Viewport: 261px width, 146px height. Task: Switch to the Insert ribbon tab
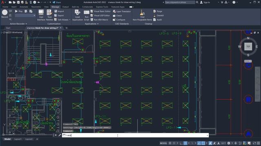coord(14,7)
